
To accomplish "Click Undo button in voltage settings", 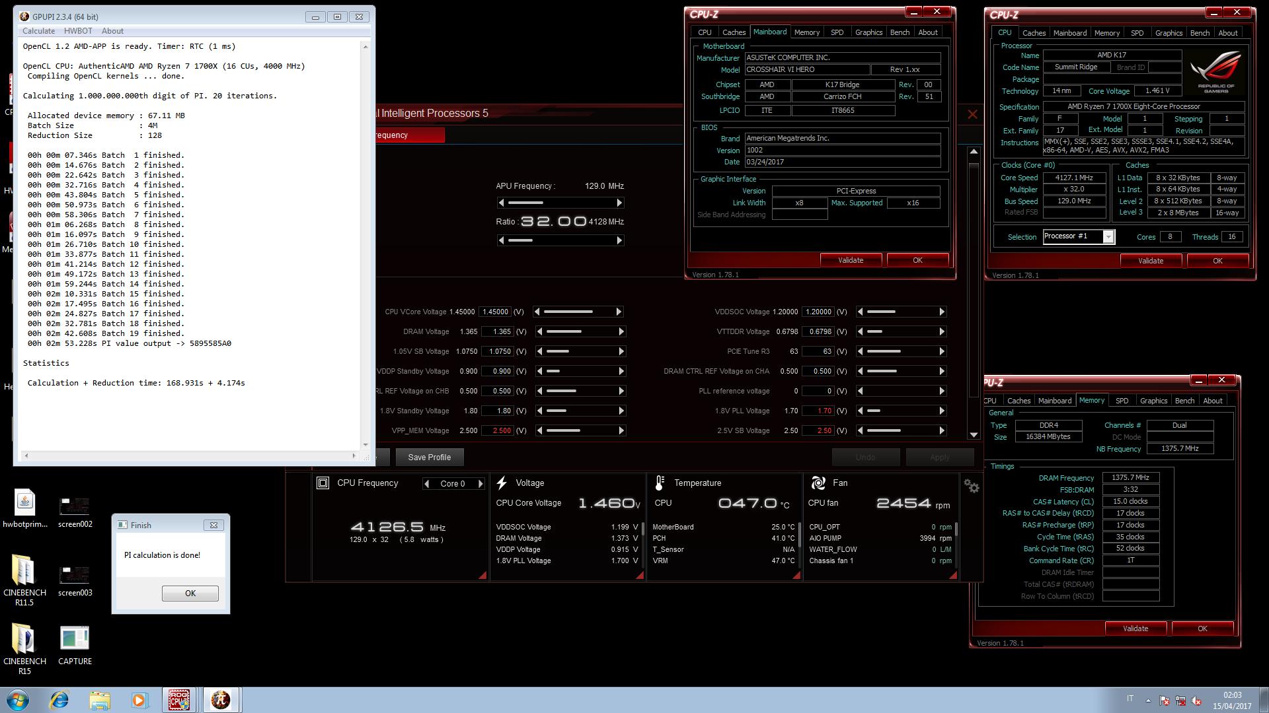I will click(865, 457).
